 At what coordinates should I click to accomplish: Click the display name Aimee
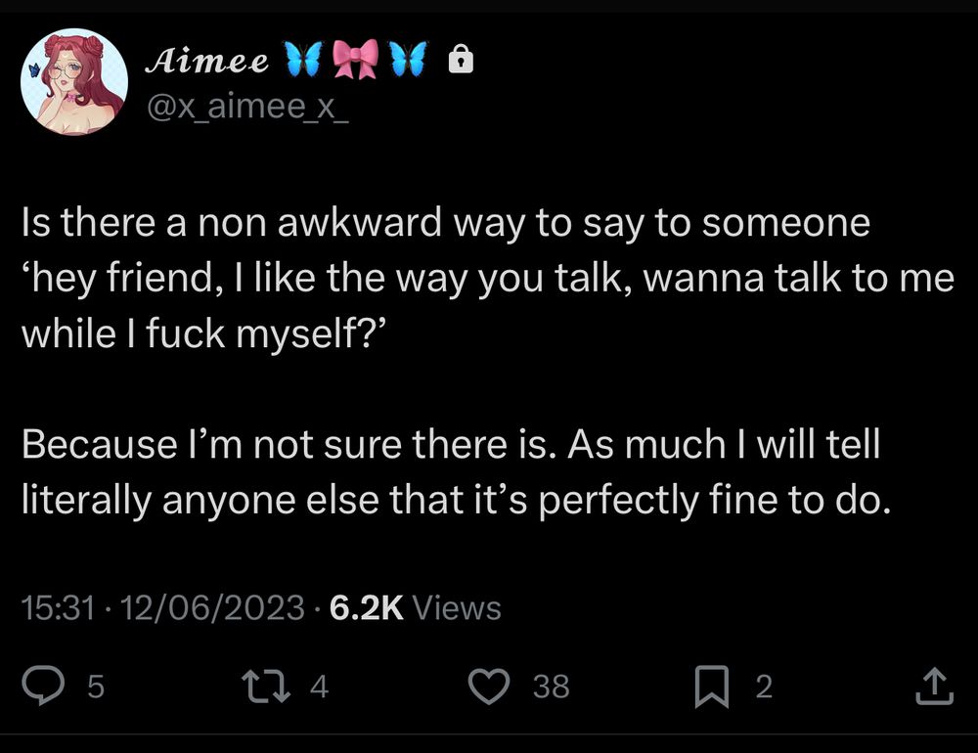[206, 62]
